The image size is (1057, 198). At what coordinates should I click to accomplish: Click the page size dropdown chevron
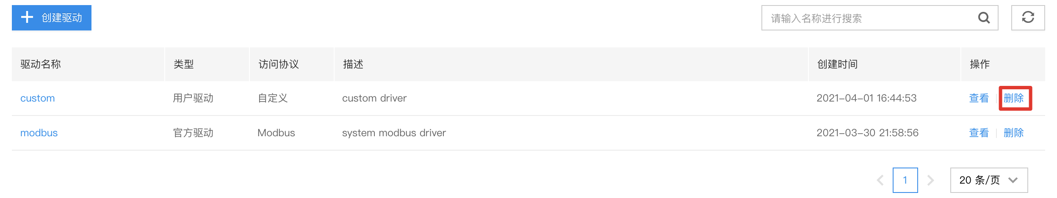point(1013,180)
